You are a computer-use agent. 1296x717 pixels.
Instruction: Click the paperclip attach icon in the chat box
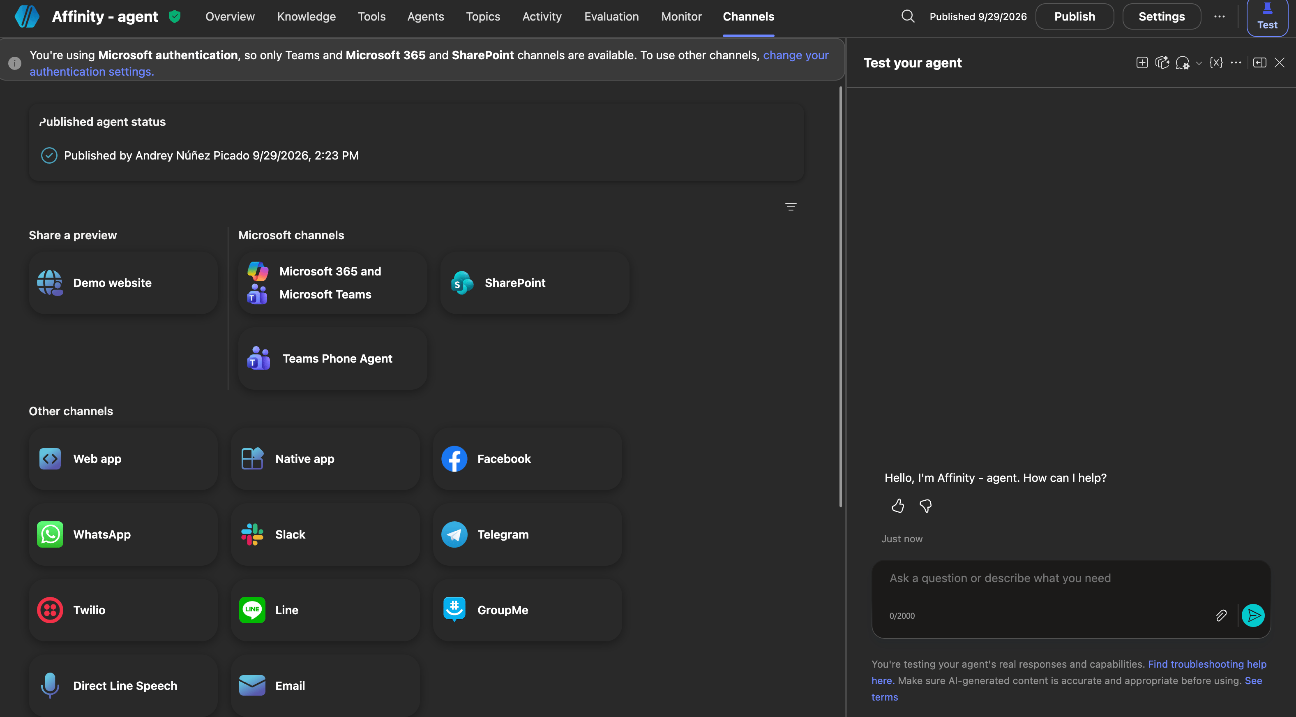coord(1221,615)
